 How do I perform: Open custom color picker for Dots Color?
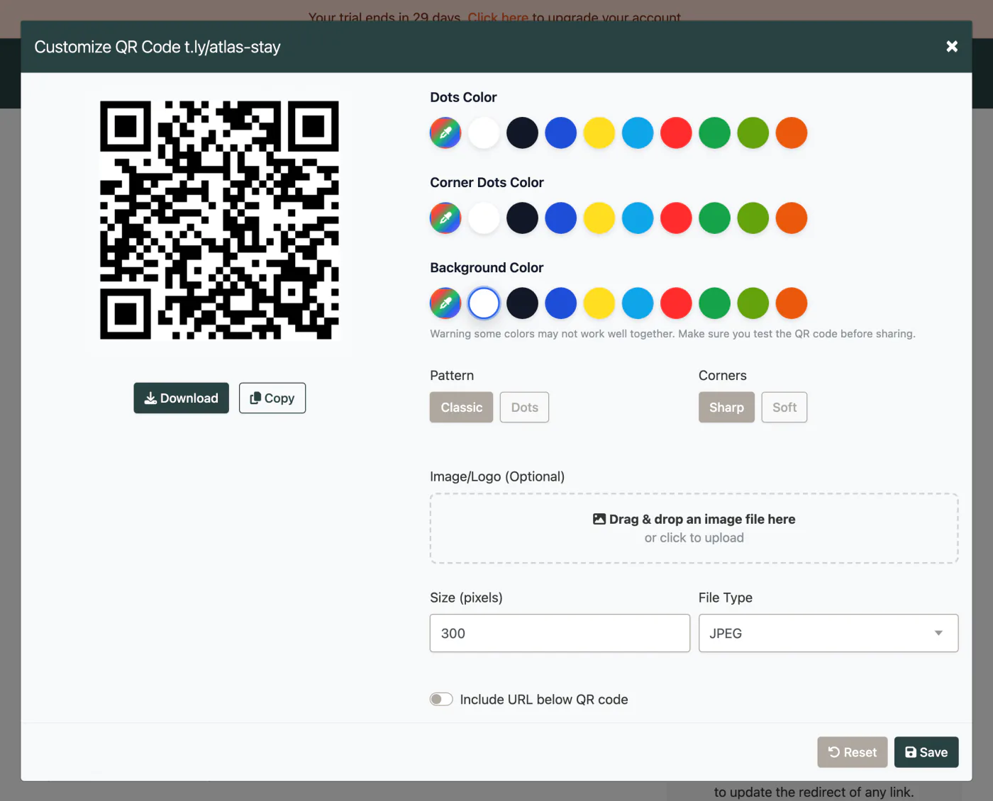(445, 133)
